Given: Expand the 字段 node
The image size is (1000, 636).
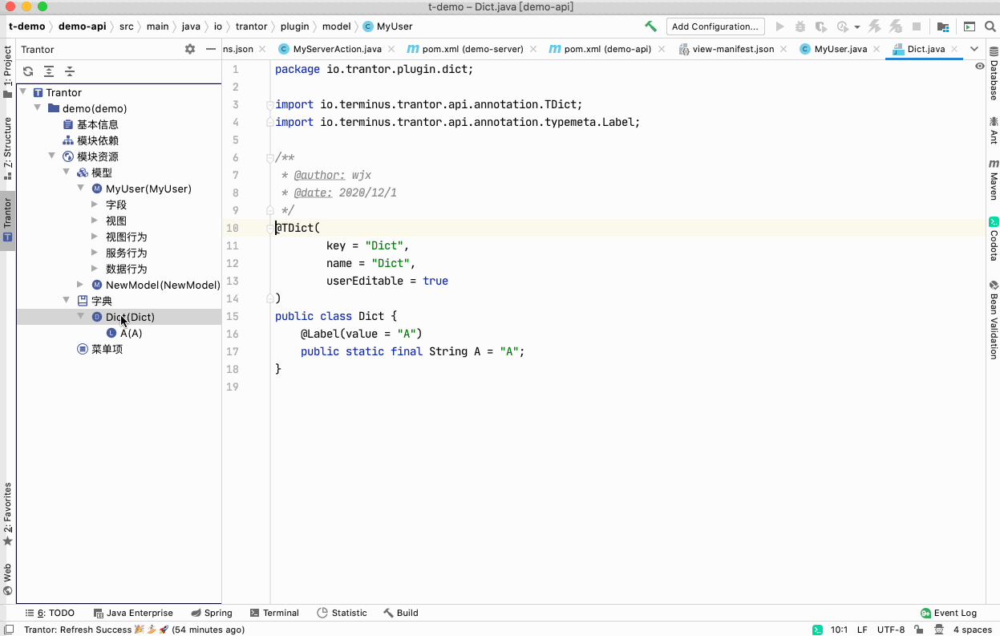Looking at the screenshot, I should click(95, 205).
